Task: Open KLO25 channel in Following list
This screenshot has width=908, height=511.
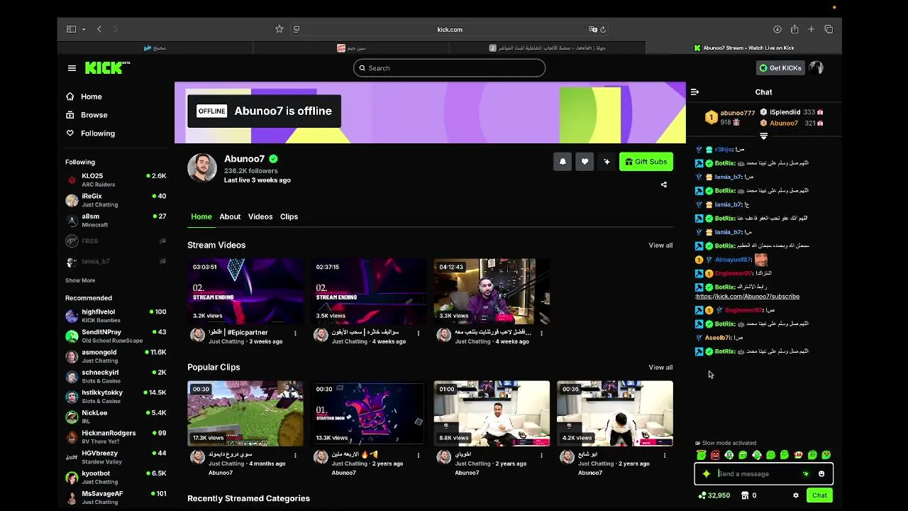Action: pos(117,180)
